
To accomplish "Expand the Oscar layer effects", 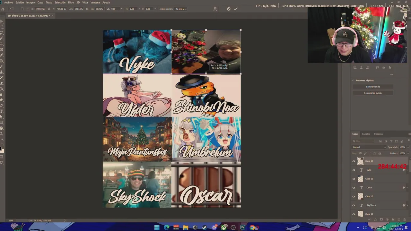I will point(408,188).
